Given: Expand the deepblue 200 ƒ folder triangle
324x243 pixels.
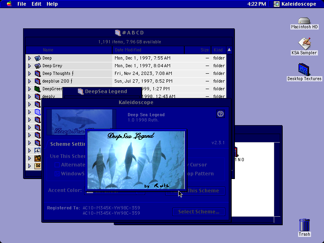Looking at the screenshot, I should 30,81.
